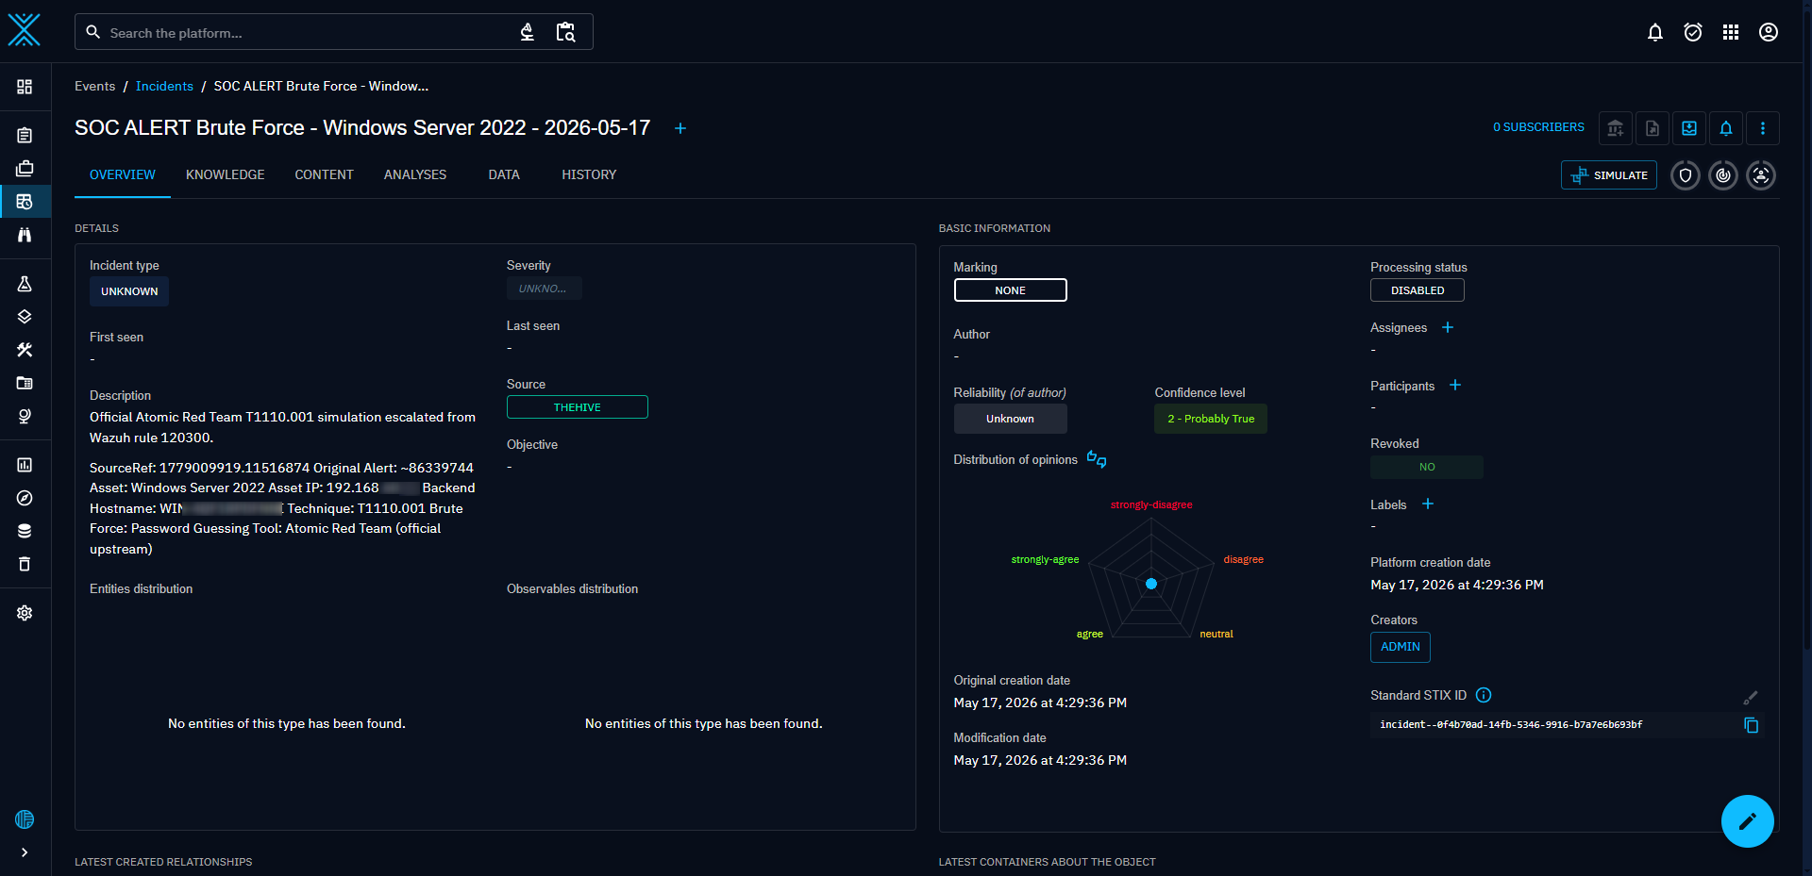The width and height of the screenshot is (1812, 876).
Task: Edit the STIX ID with the pencil icon
Action: click(x=1751, y=698)
